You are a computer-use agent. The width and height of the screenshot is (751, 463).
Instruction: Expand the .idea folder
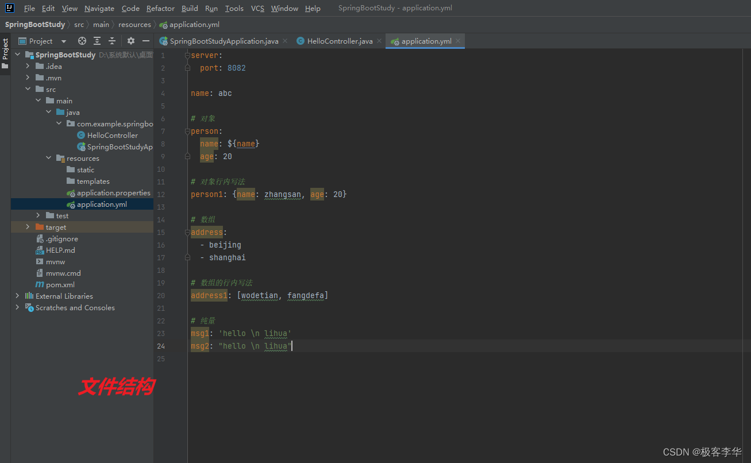28,67
